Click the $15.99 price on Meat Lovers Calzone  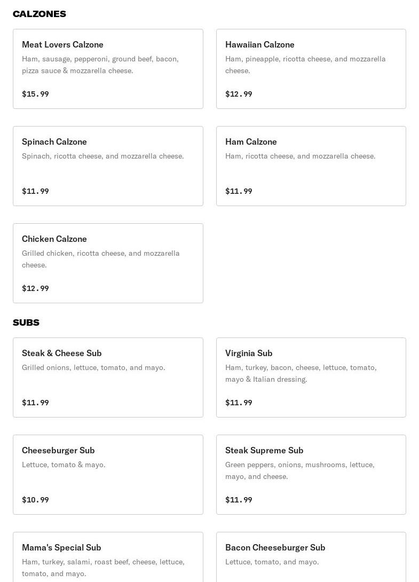[x=35, y=94]
